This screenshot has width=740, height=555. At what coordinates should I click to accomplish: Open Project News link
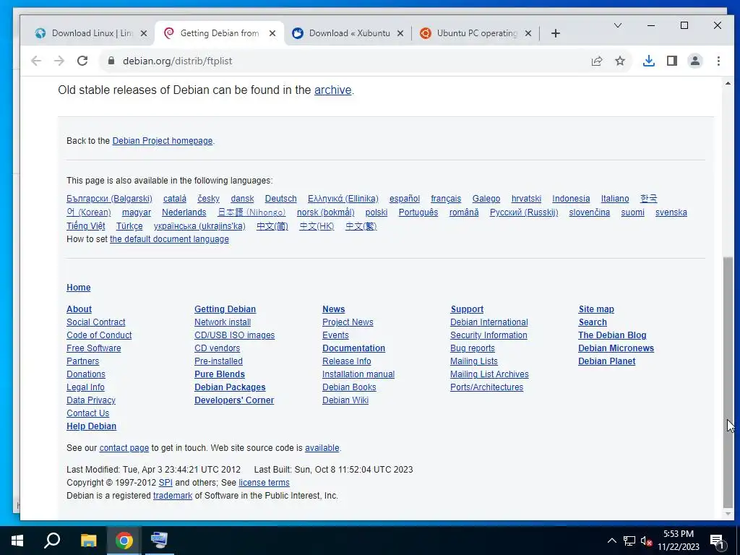(348, 322)
